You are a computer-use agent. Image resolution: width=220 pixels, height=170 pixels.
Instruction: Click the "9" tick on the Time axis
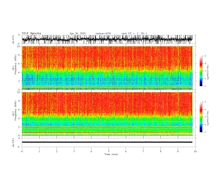(178, 152)
